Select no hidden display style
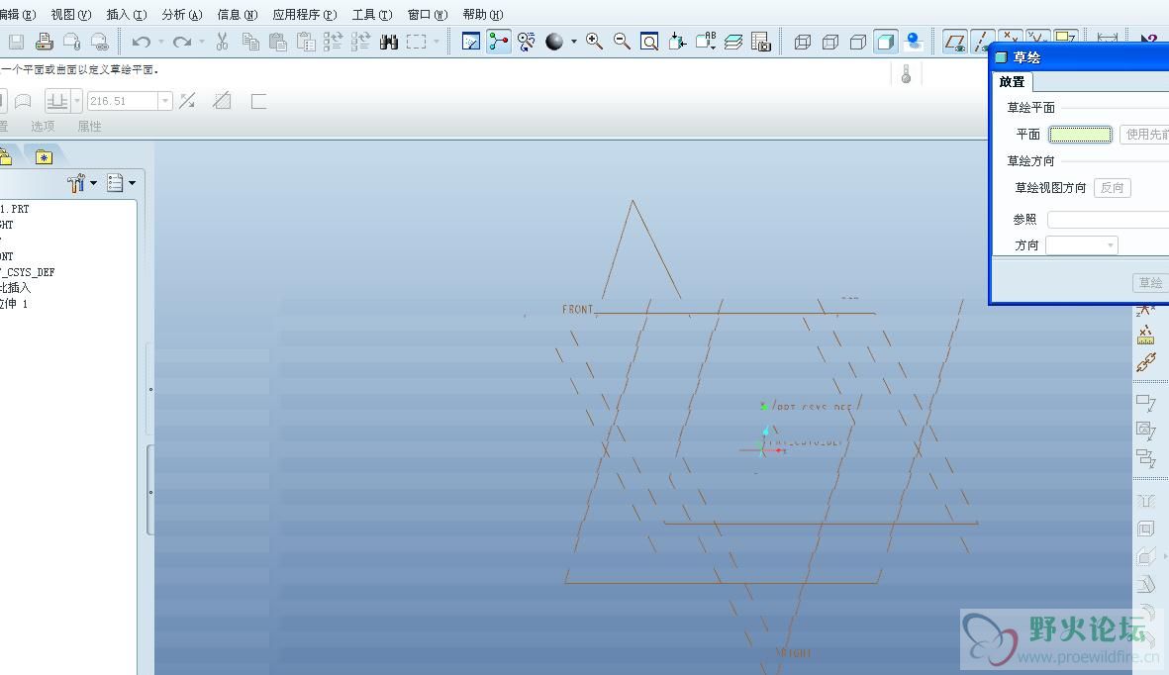Image resolution: width=1169 pixels, height=675 pixels. pyautogui.click(x=858, y=42)
